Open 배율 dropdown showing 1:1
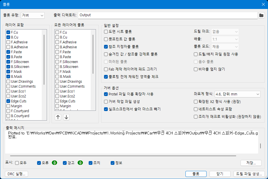Screen dimensions: 268x179 (225, 39)
